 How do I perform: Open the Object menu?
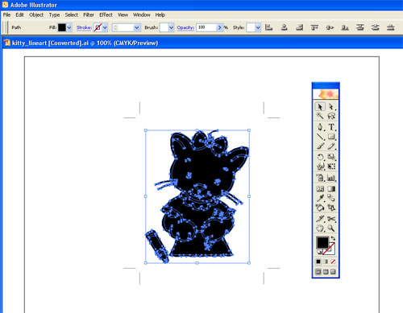point(36,14)
